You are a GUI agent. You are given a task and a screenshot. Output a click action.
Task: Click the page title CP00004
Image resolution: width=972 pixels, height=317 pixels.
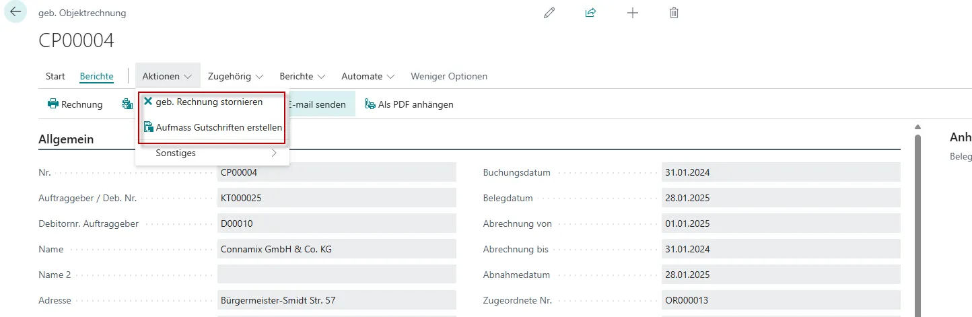(76, 40)
